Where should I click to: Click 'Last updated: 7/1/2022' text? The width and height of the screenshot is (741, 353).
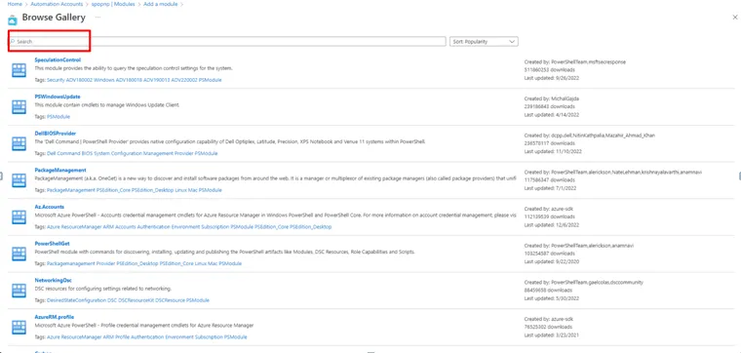point(550,188)
